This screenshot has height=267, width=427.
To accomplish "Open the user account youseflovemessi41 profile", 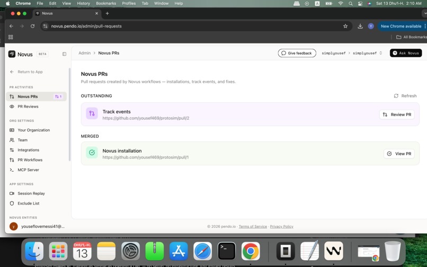I will 37,226.
